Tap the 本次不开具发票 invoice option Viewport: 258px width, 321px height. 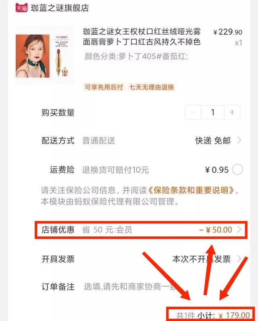pyautogui.click(x=202, y=259)
